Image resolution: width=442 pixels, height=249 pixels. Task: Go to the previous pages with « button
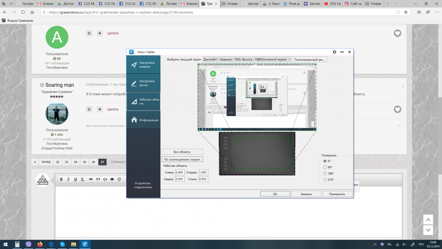coord(35,162)
